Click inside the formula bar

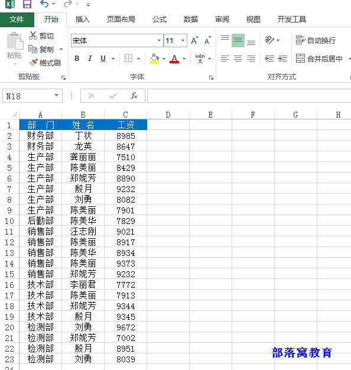click(249, 96)
